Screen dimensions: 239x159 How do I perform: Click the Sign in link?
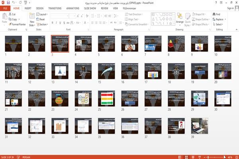click(x=230, y=8)
